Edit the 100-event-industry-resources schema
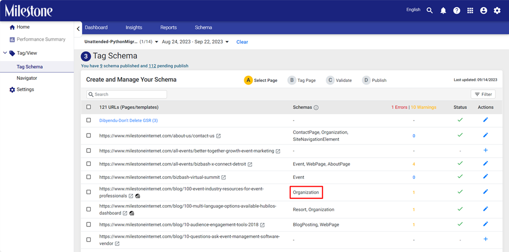 coord(486,191)
